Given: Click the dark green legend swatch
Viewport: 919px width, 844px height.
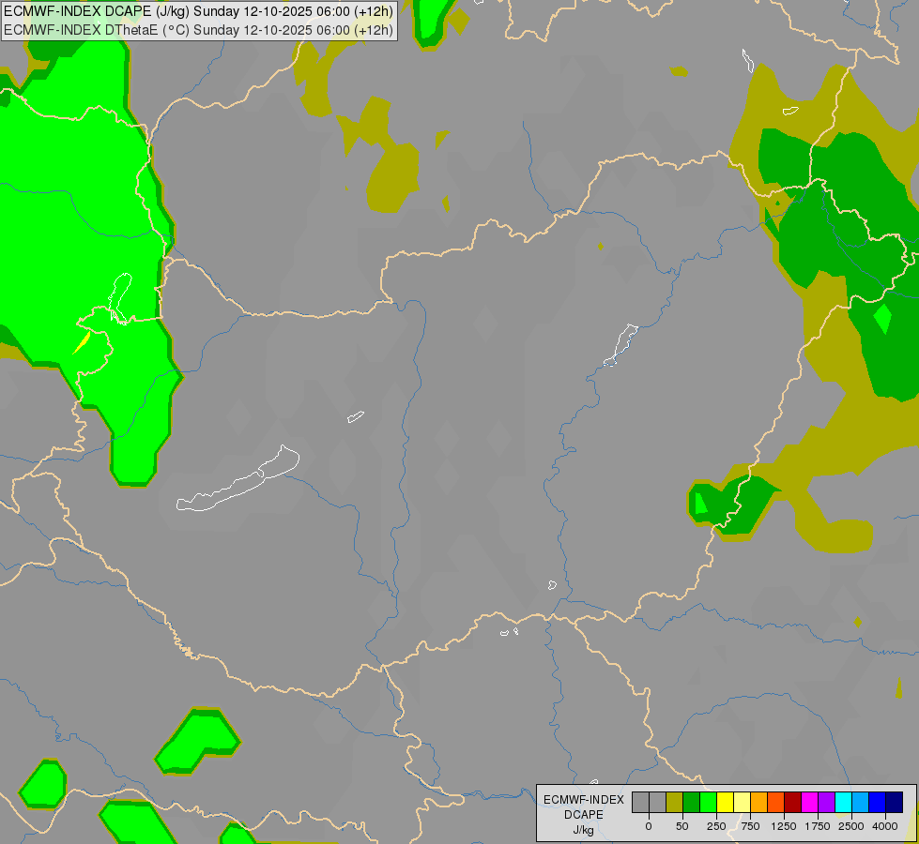Looking at the screenshot, I should 692,802.
